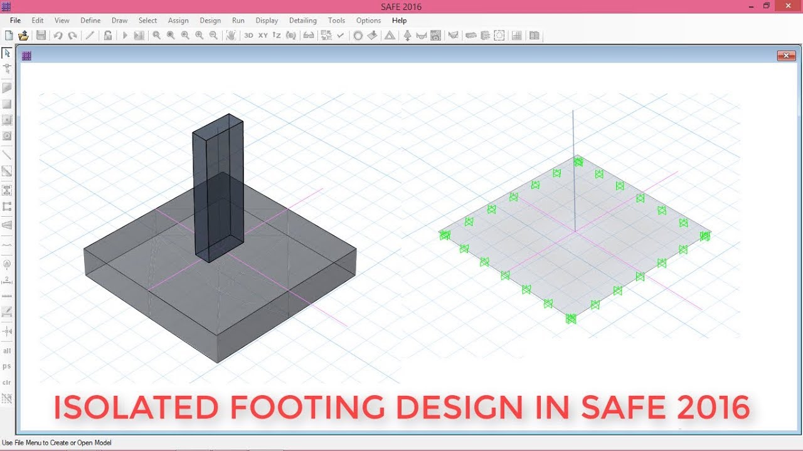Select the Draw Slabs/Areas tool
The height and width of the screenshot is (451, 803).
click(x=7, y=88)
